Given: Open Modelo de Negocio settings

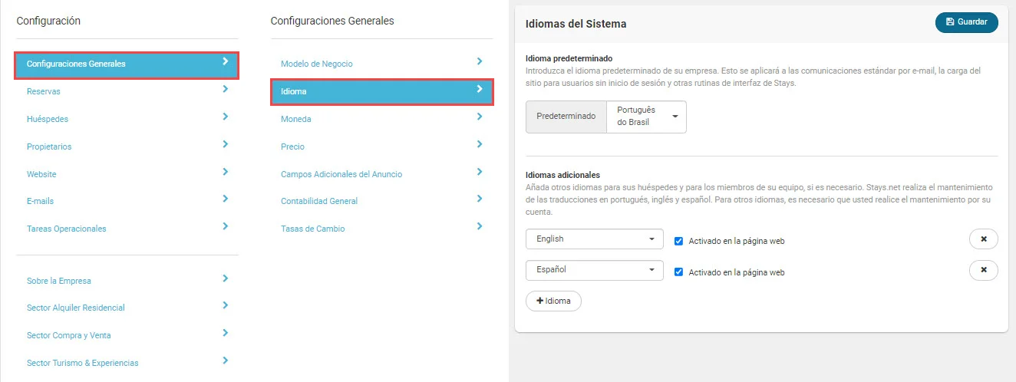Looking at the screenshot, I should coord(317,64).
